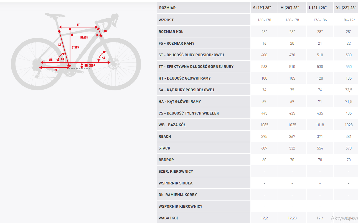Click the TT label on bike diagram
The width and height of the screenshot is (358, 223).
tap(78, 25)
